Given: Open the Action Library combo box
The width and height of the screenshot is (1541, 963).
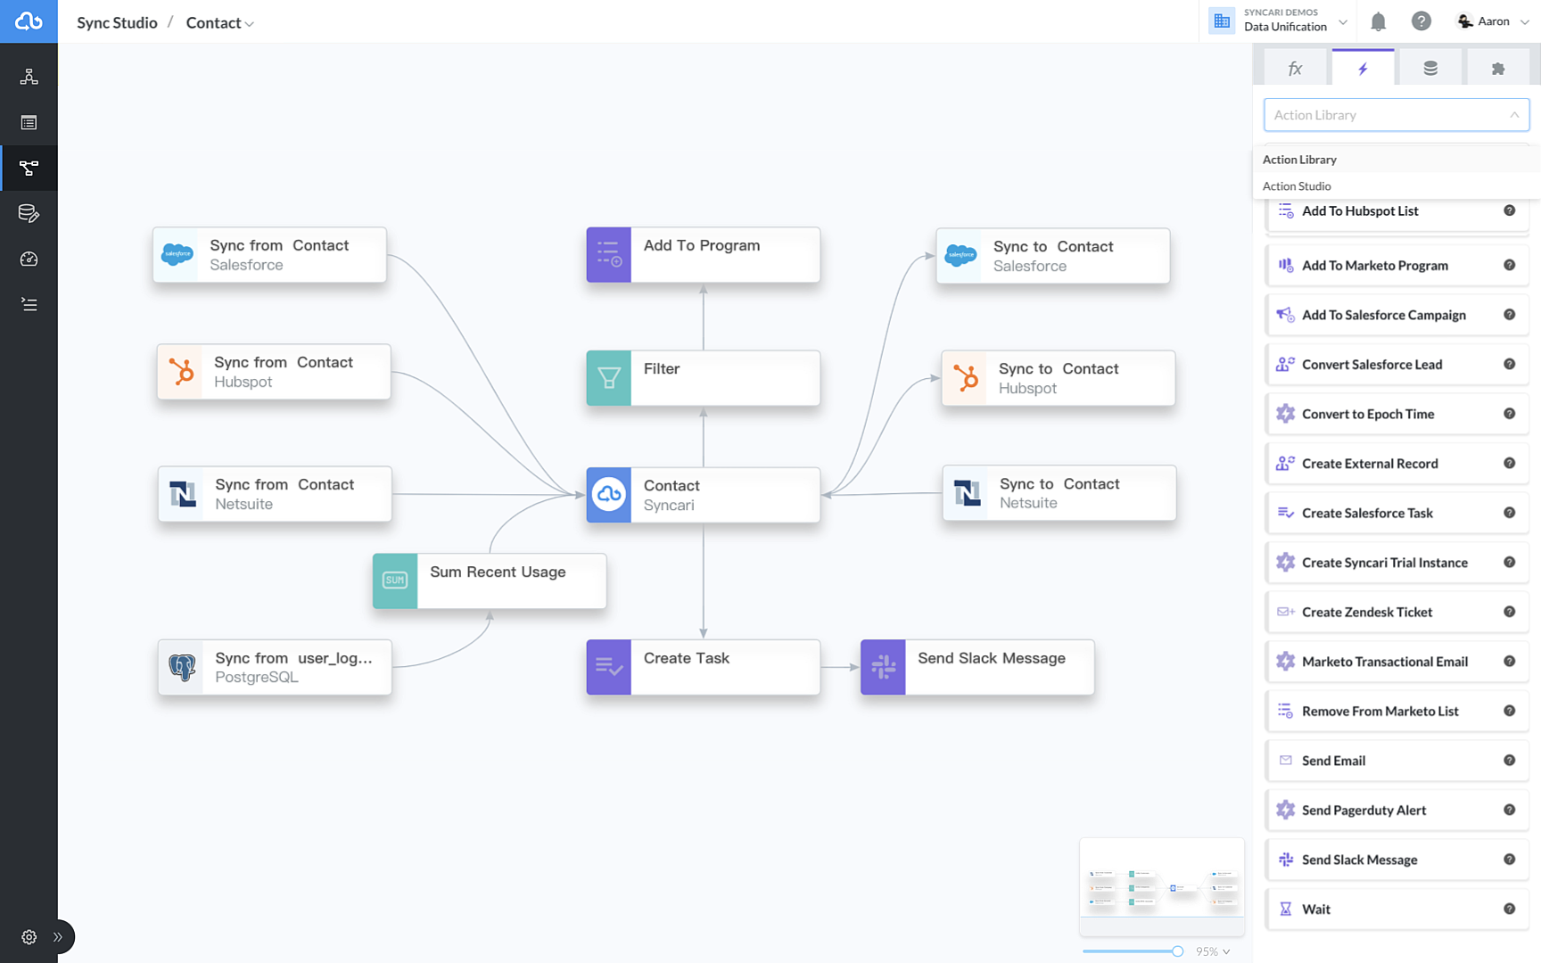Looking at the screenshot, I should point(1397,115).
